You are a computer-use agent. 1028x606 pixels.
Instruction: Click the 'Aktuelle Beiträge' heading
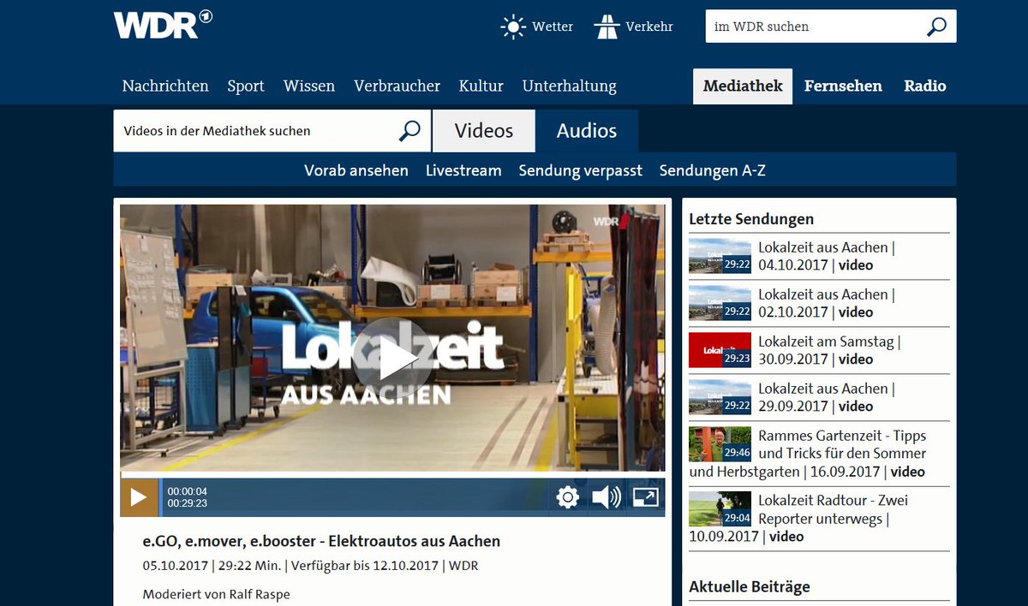(750, 586)
